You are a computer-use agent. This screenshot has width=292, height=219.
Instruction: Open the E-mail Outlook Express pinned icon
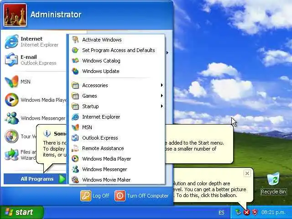point(11,60)
